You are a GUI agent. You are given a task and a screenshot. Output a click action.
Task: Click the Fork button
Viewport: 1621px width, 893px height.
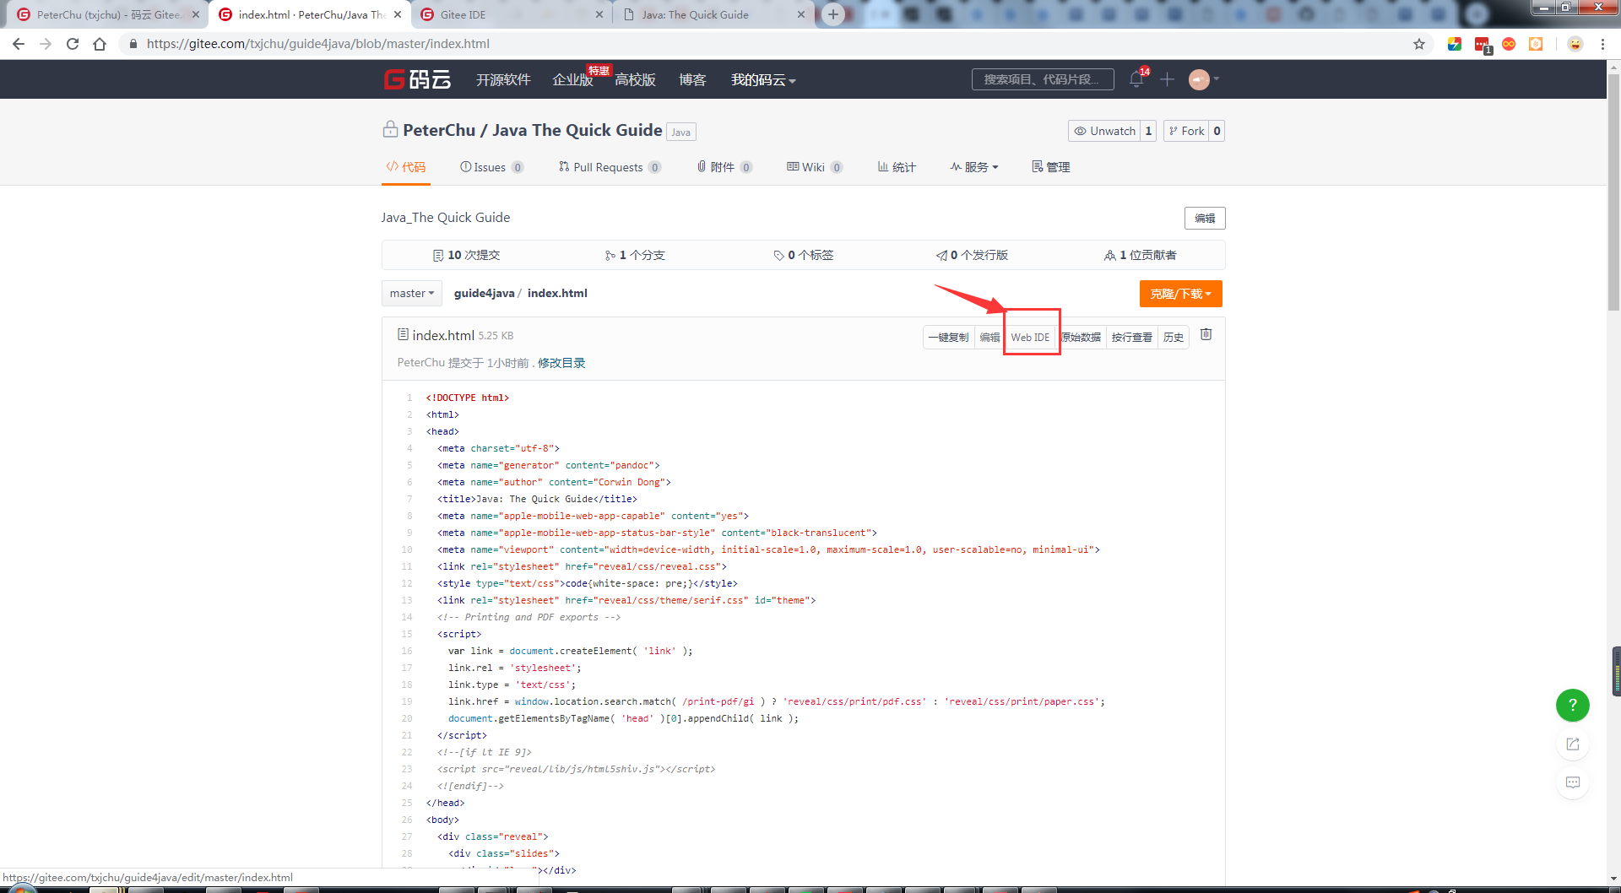(x=1186, y=131)
